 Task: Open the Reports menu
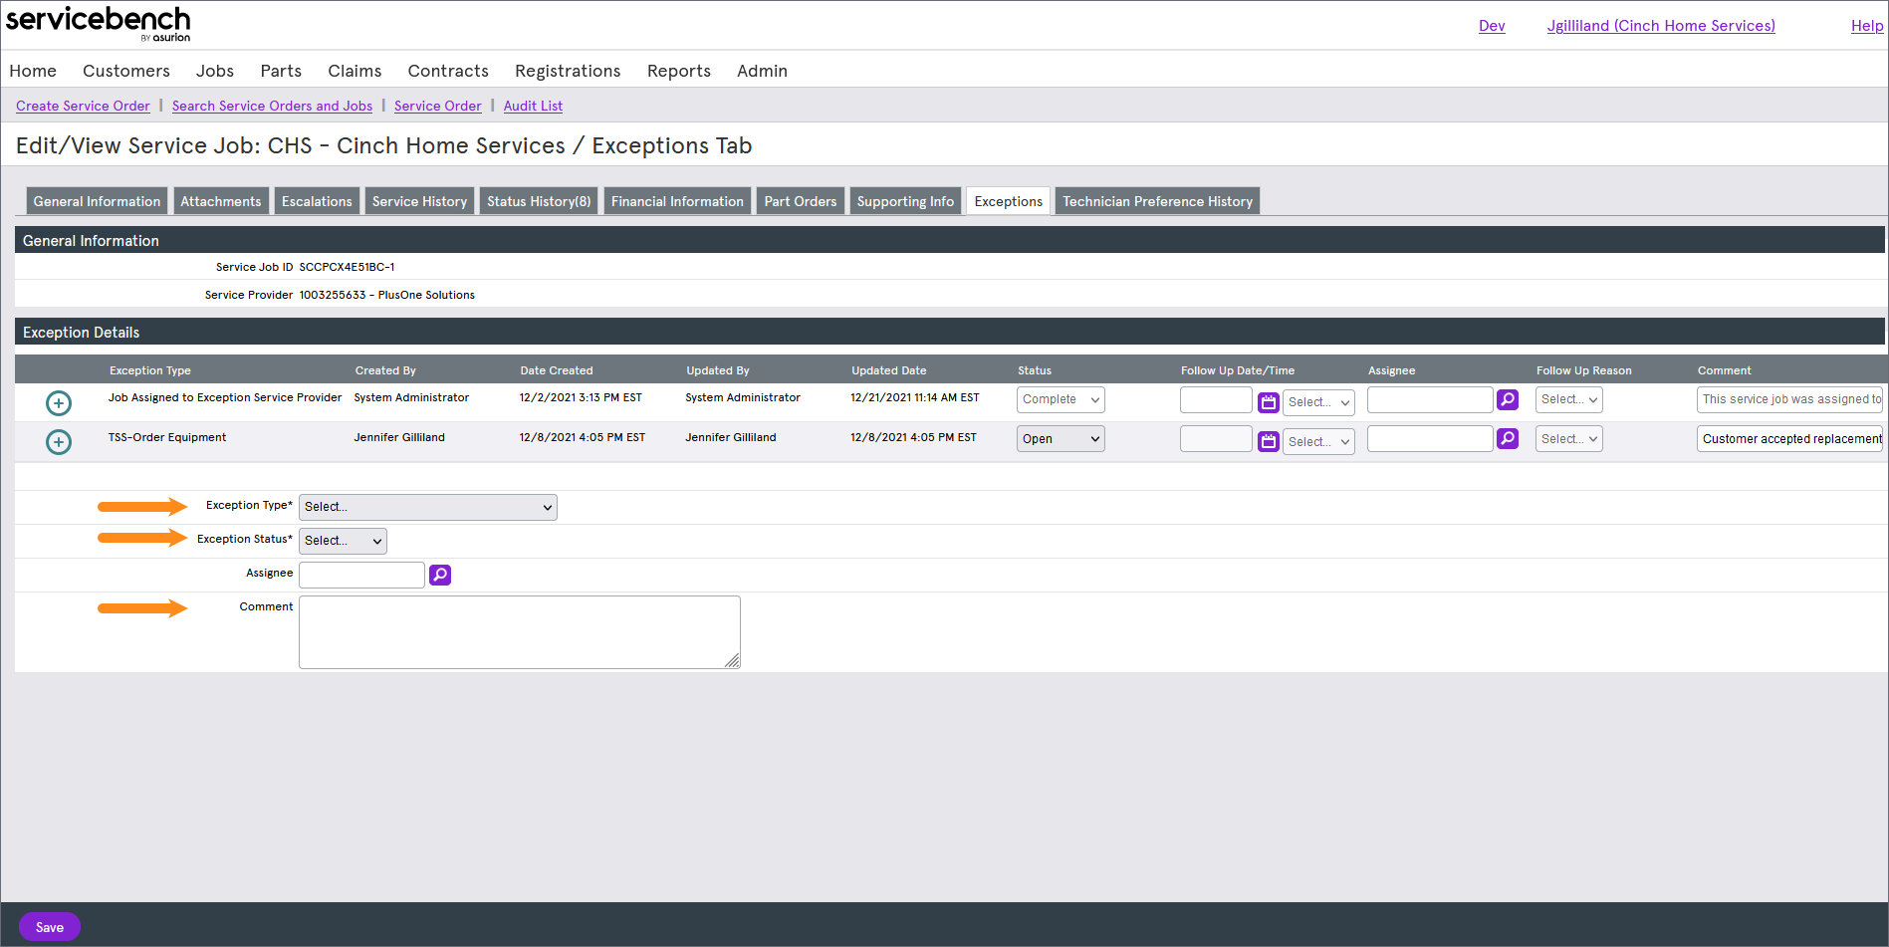679,71
